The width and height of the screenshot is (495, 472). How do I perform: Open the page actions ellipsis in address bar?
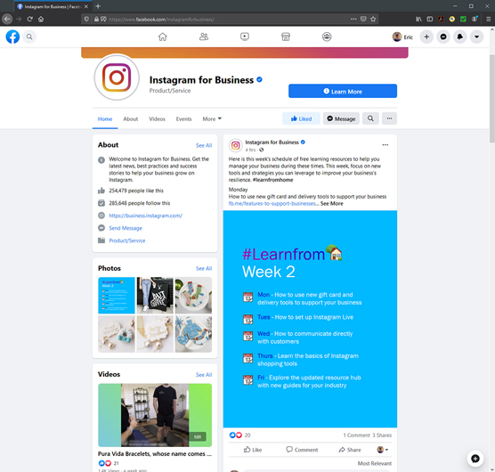[353, 20]
